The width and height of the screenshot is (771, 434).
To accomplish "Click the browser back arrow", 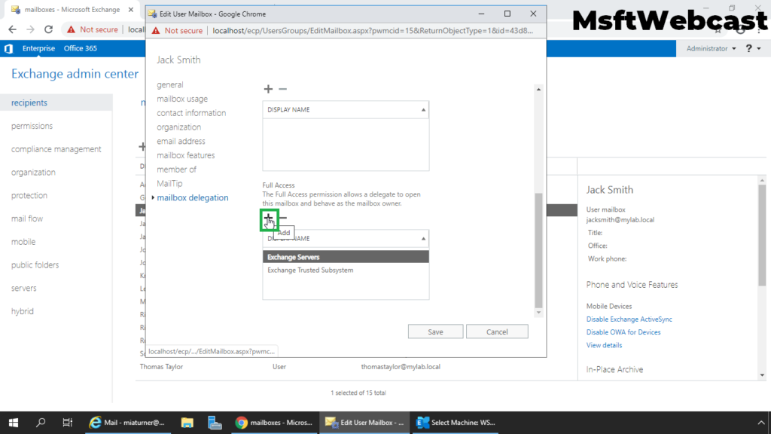I will (12, 29).
